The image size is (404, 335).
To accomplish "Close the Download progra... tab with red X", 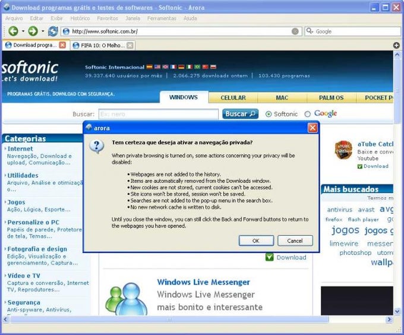I will (x=62, y=45).
